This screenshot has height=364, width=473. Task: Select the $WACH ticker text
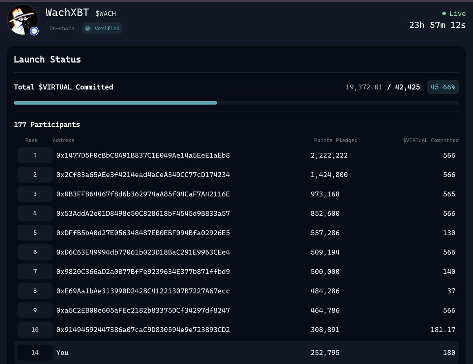coord(106,13)
